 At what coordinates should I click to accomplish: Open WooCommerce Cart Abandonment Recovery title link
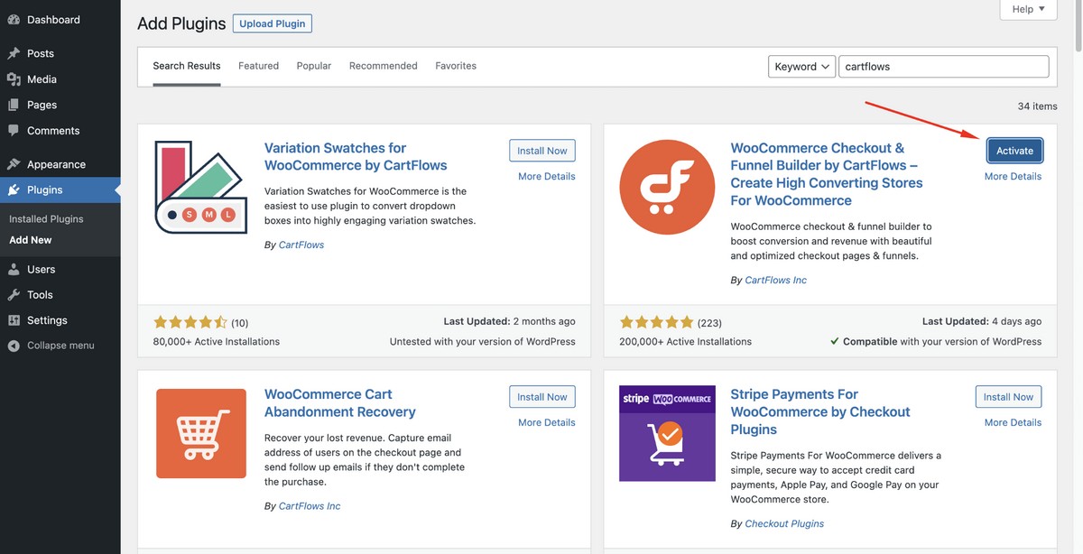click(340, 403)
